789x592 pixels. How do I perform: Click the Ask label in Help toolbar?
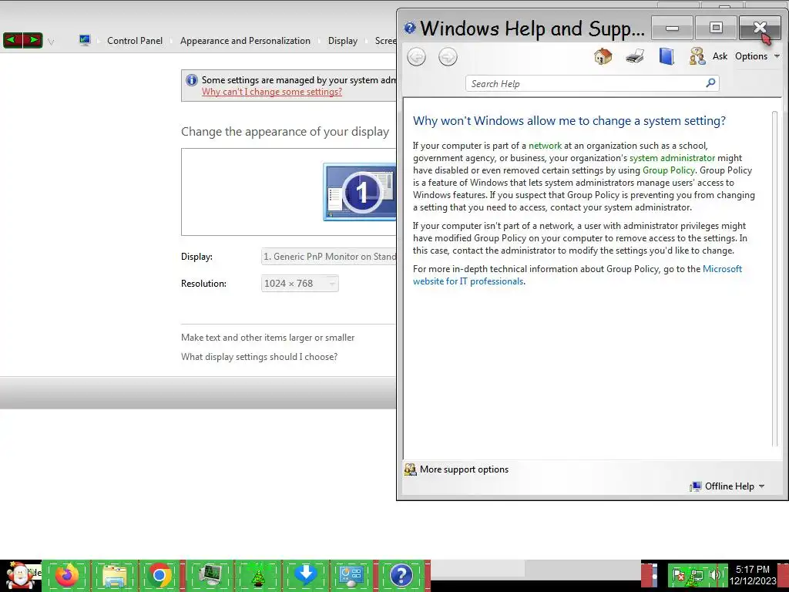[720, 55]
